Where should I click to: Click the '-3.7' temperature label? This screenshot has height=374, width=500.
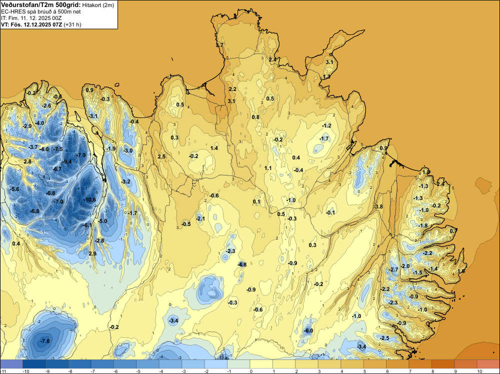[x=33, y=147]
